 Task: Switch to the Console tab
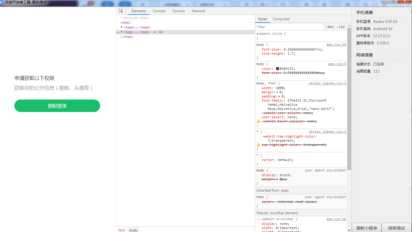[159, 11]
